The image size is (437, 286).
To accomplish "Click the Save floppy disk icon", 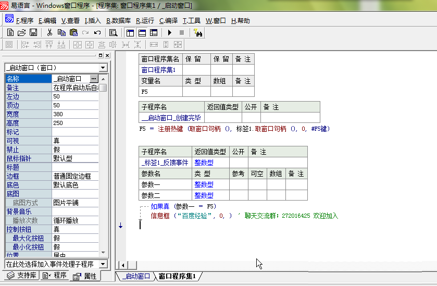I will coord(33,33).
